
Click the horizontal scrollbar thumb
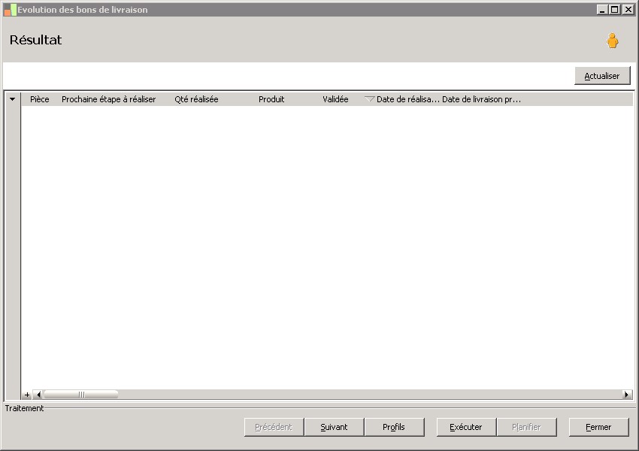81,395
